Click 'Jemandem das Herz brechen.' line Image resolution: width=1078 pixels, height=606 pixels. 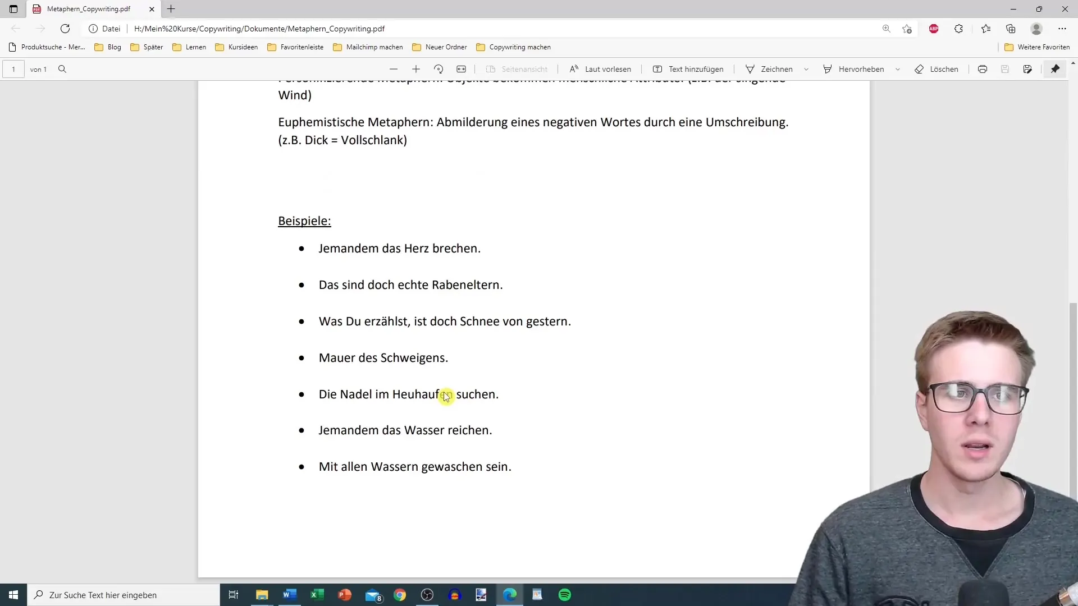(x=400, y=249)
